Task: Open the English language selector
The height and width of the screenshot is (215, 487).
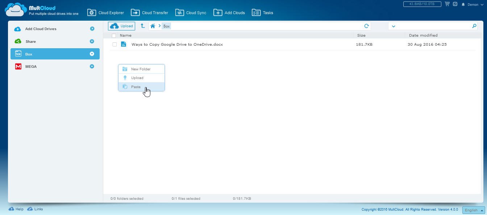Action: pos(474,210)
